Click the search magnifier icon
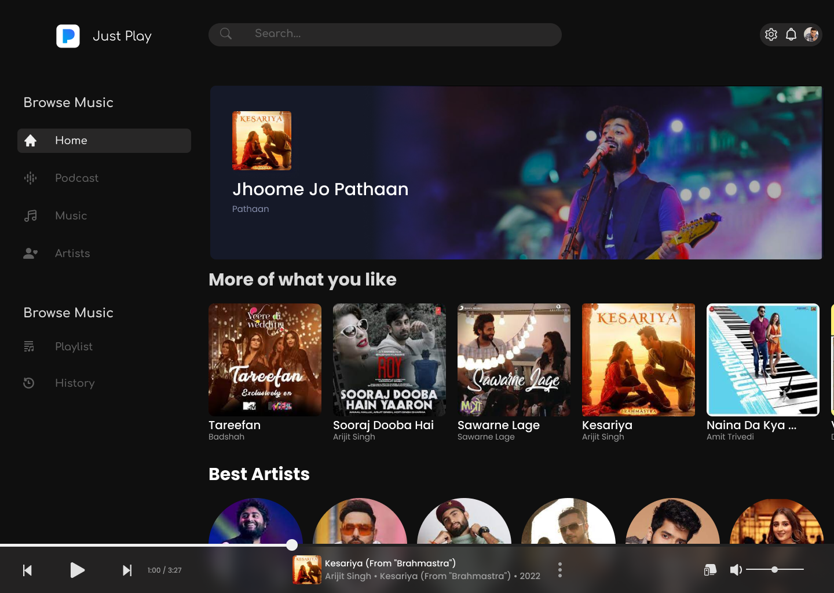The height and width of the screenshot is (593, 834). click(226, 34)
